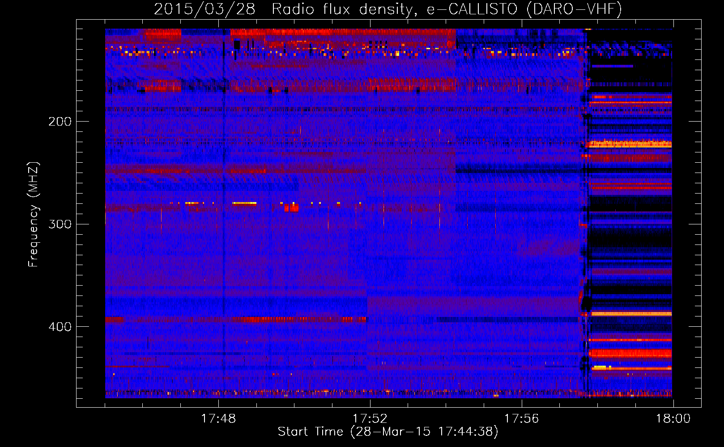Click the 300 frequency tick label
This screenshot has width=724, height=447.
click(60, 224)
